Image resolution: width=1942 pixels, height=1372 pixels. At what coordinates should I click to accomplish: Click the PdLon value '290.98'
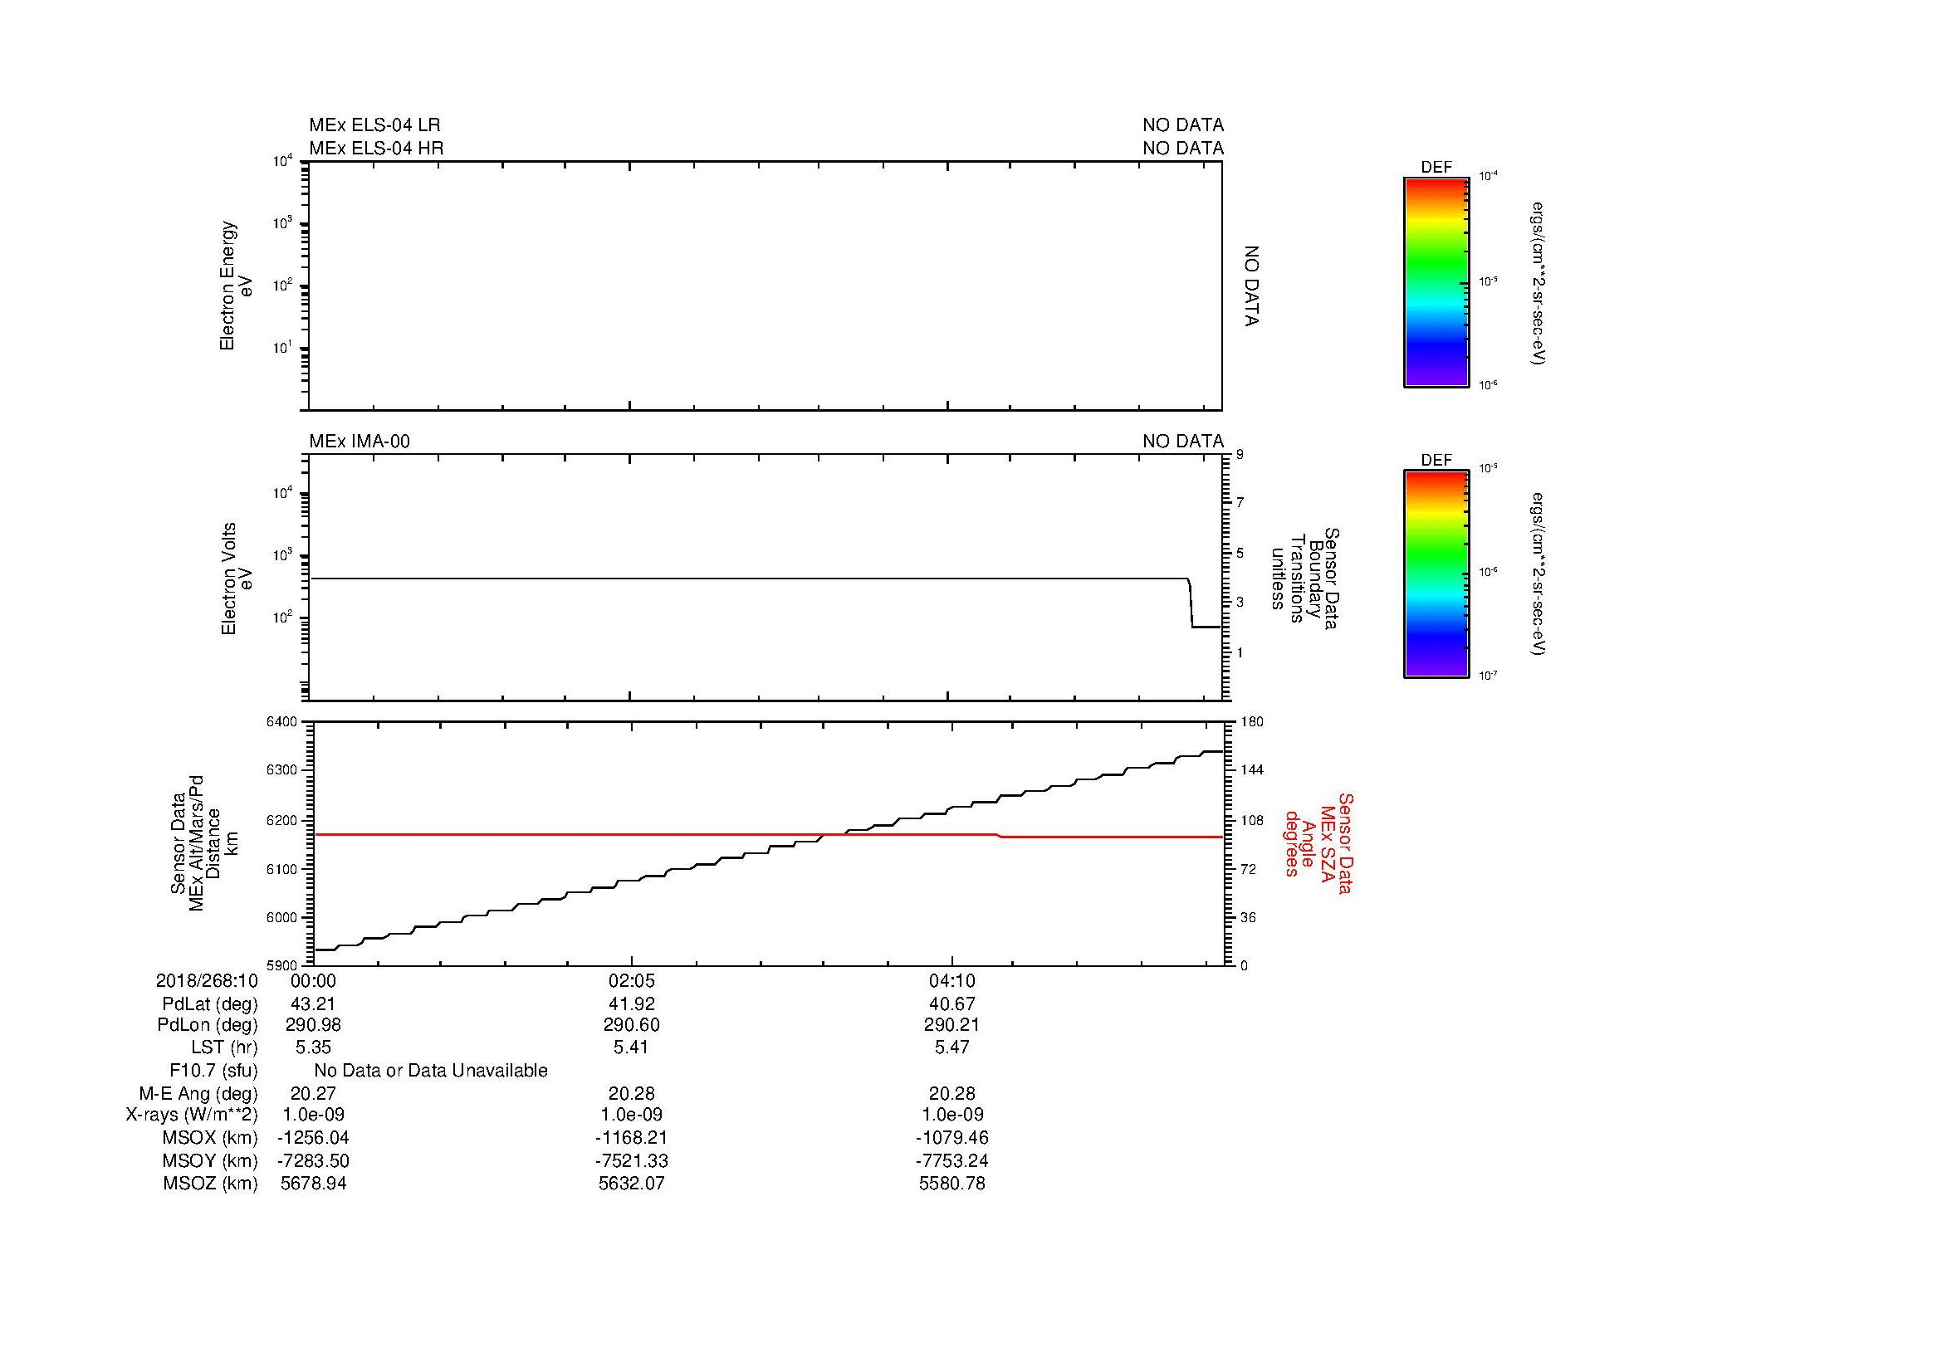pos(313,1024)
